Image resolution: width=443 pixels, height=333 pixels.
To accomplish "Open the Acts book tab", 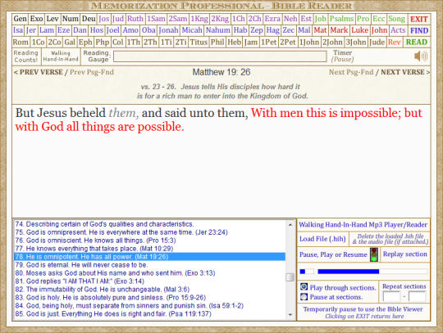I will tap(399, 30).
